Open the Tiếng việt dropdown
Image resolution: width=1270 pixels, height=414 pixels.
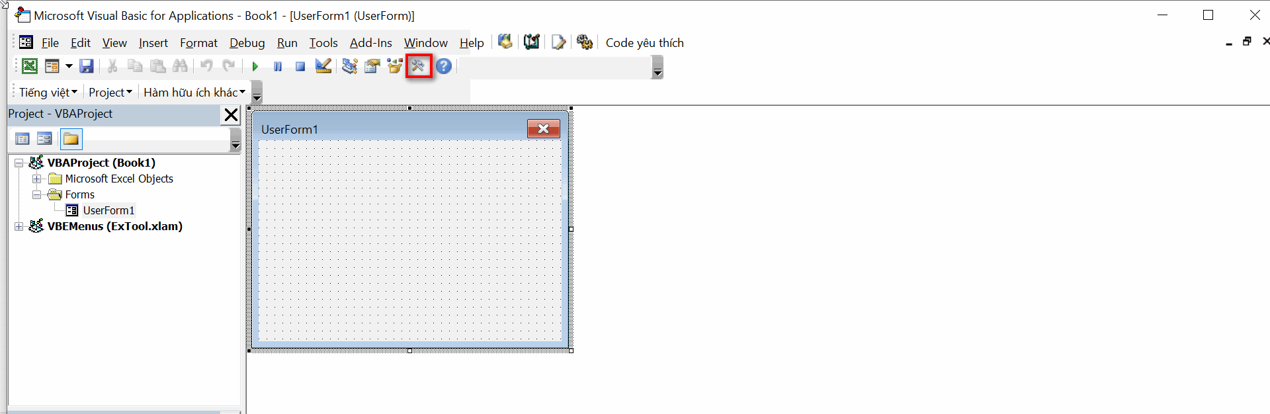pyautogui.click(x=48, y=93)
